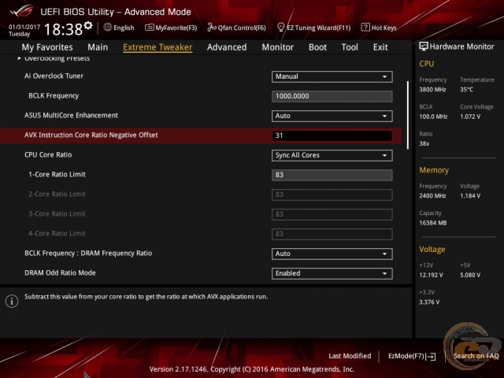
Task: Click +3.3V reading 3.376 V
Action: click(x=429, y=302)
